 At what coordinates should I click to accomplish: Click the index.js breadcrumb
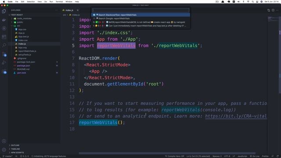pyautogui.click(x=75, y=15)
